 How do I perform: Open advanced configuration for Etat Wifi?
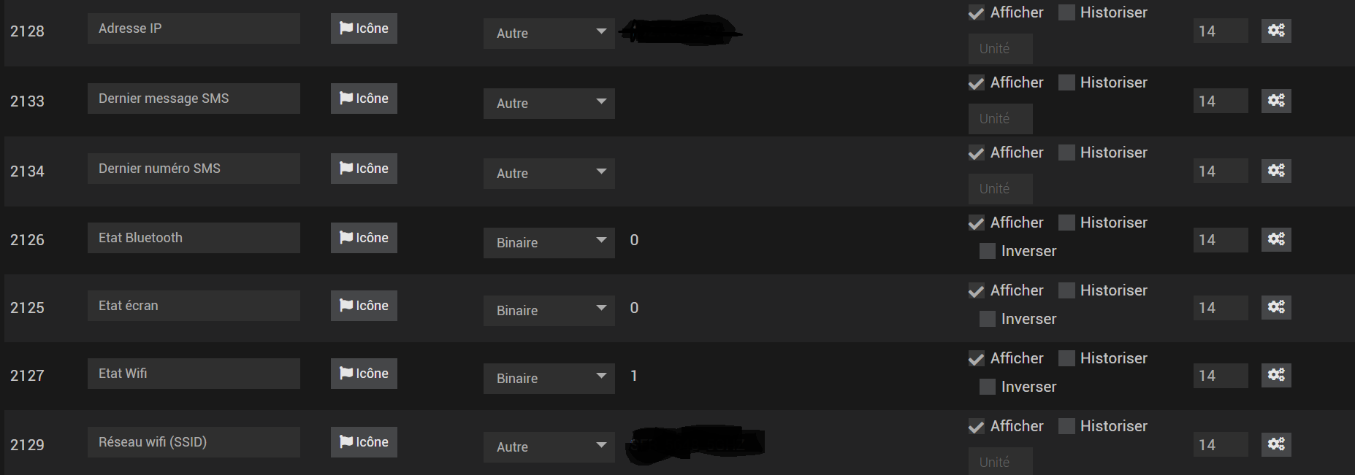click(x=1276, y=375)
